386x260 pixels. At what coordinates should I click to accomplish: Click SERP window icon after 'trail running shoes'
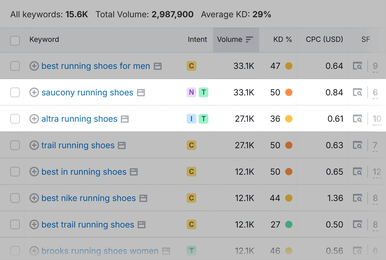tap(122, 146)
